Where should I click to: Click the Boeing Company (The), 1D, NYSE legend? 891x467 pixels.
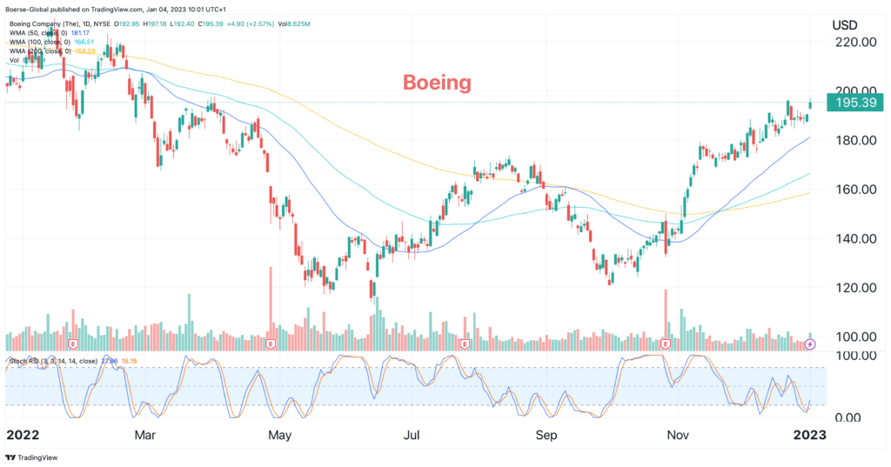pos(60,24)
